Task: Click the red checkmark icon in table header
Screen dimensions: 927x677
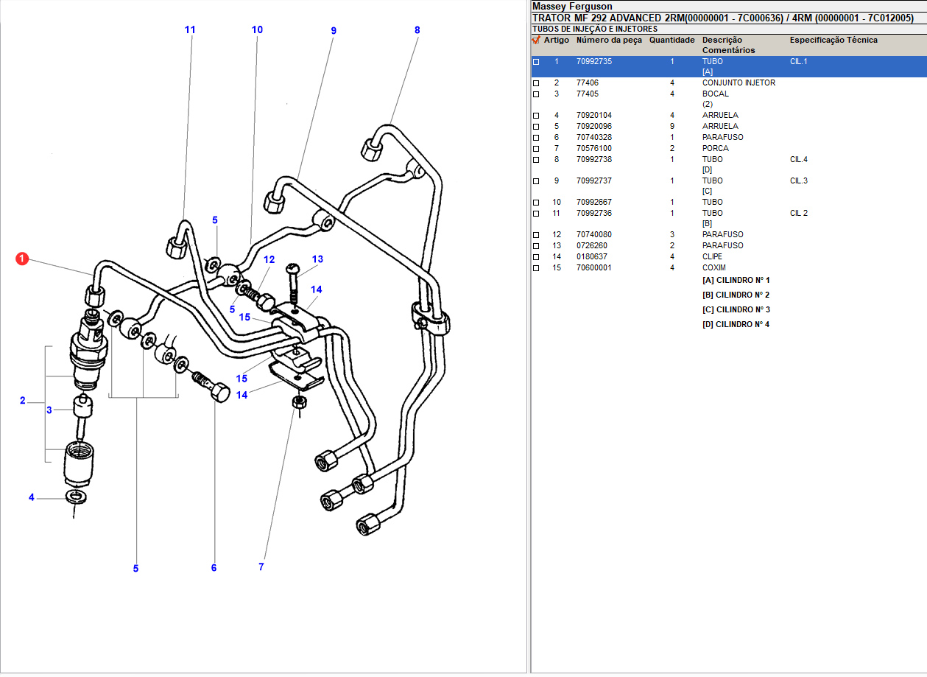Action: pos(536,41)
